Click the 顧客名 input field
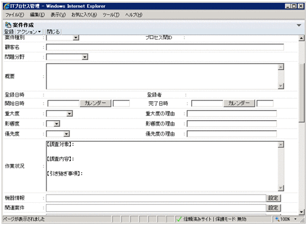This screenshot has height=226, width=308. [x=165, y=47]
